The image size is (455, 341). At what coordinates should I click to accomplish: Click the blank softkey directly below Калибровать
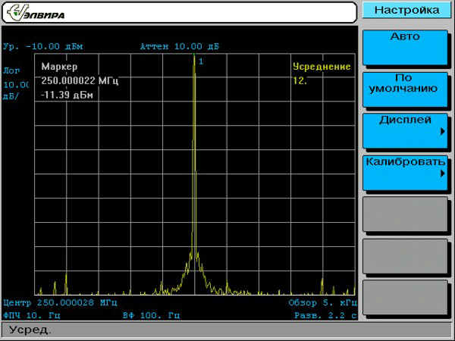[x=403, y=214]
